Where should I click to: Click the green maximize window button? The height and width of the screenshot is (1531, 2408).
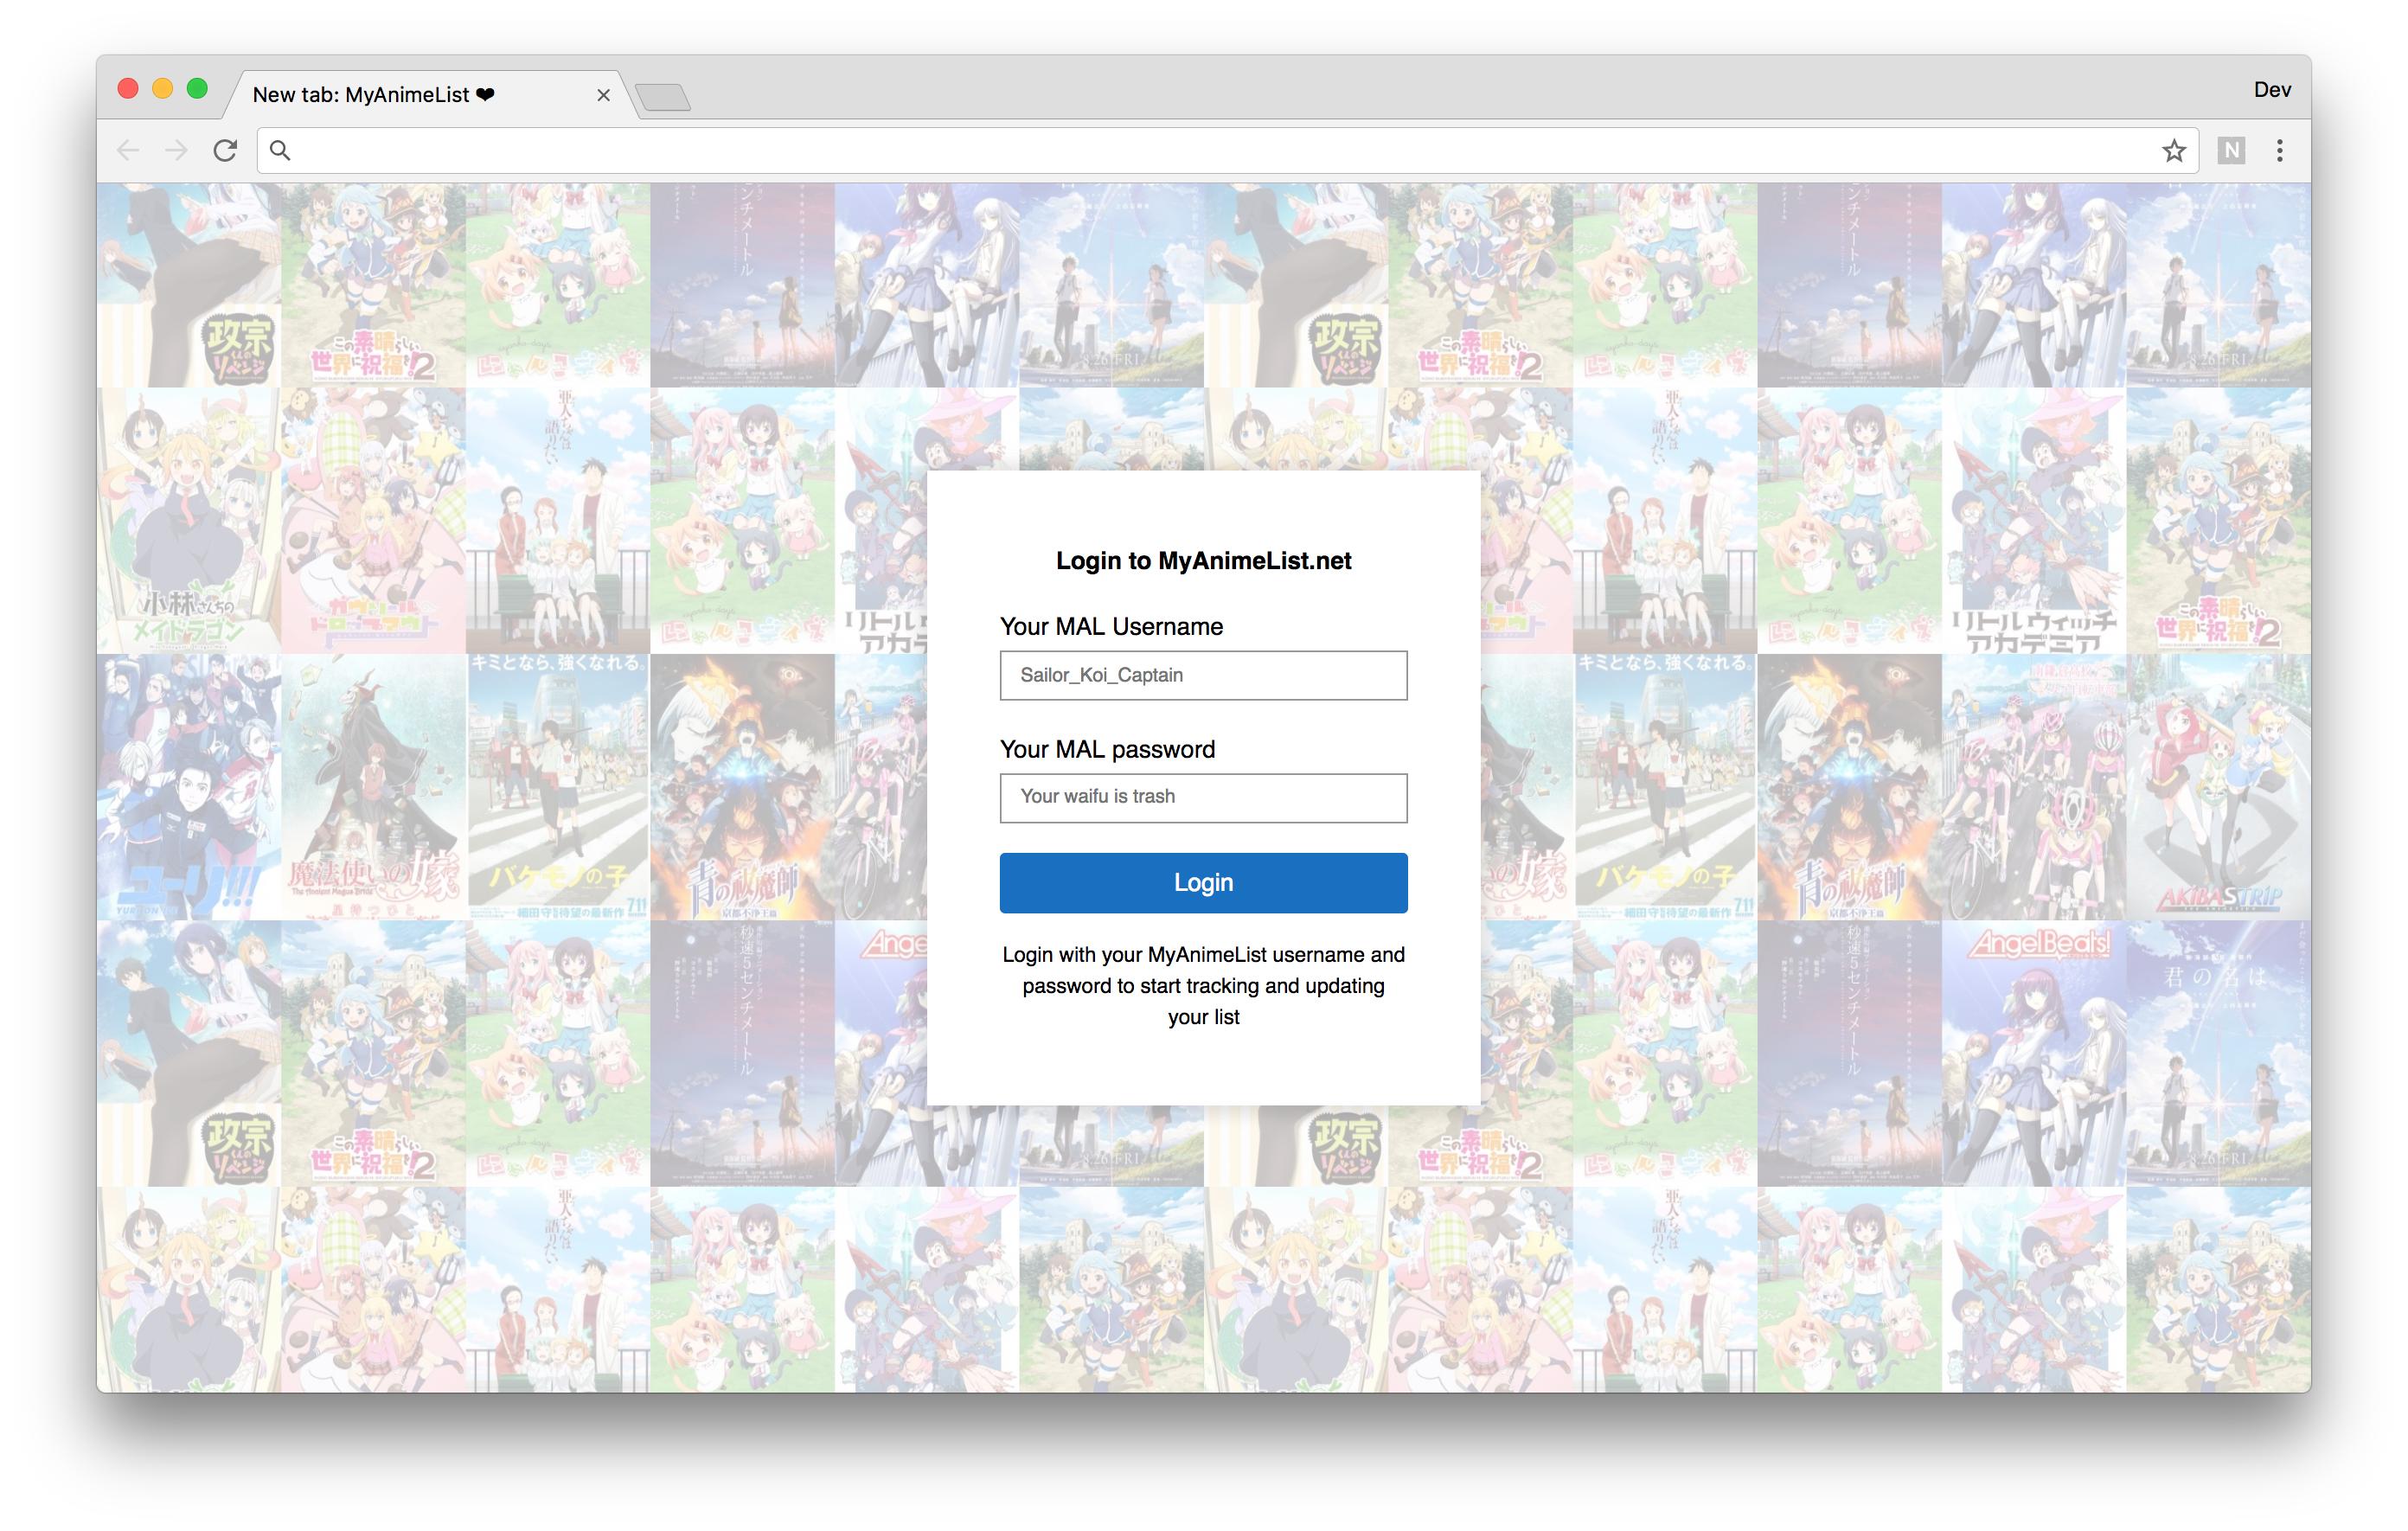[197, 89]
